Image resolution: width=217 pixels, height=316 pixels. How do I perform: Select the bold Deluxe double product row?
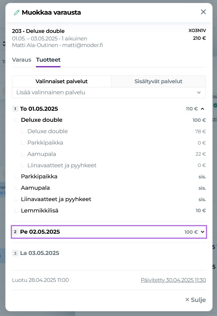click(x=42, y=120)
